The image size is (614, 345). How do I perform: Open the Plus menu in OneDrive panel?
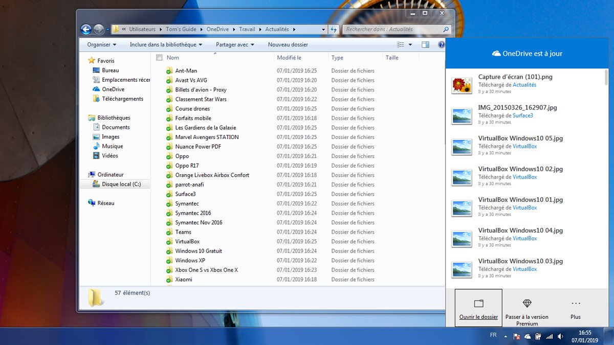coord(576,308)
